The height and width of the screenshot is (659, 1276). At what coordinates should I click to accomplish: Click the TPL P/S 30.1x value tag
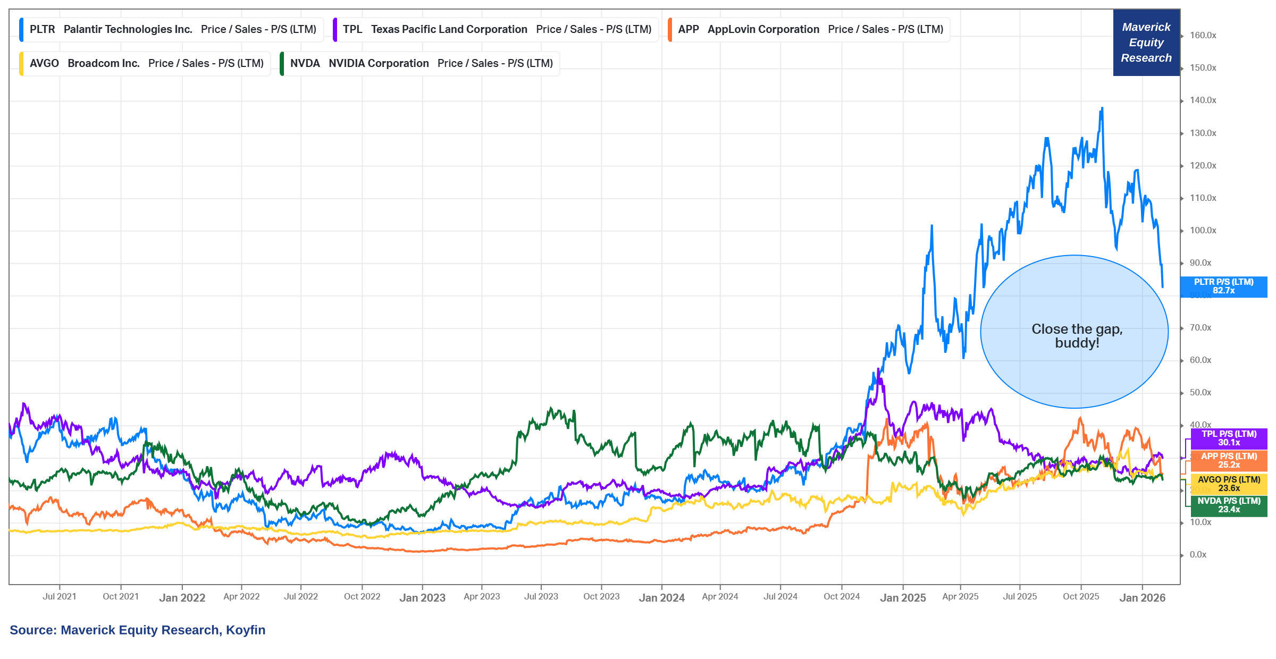tap(1229, 438)
